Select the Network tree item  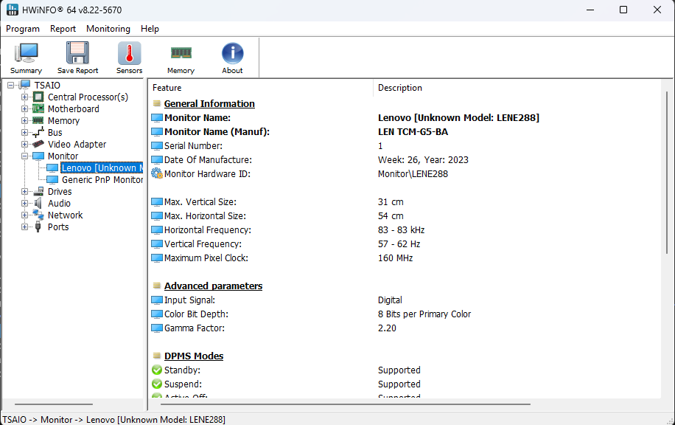(x=65, y=215)
